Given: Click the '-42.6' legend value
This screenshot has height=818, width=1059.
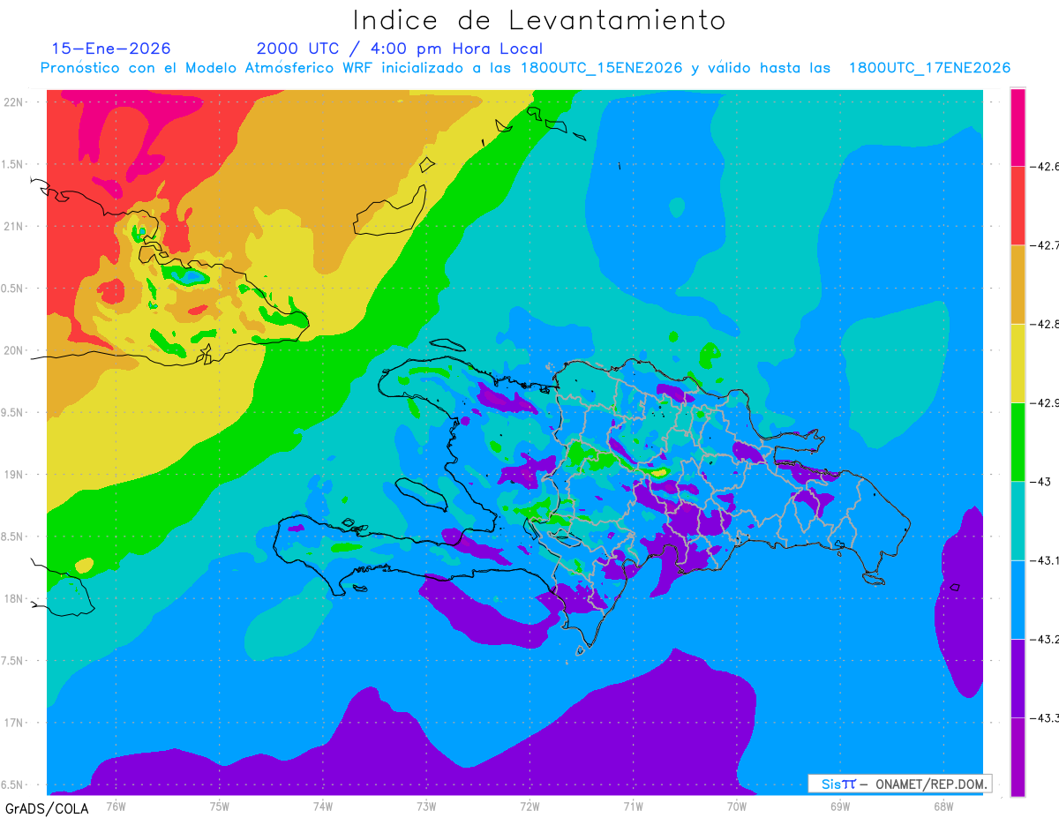Looking at the screenshot, I should [x=1045, y=166].
